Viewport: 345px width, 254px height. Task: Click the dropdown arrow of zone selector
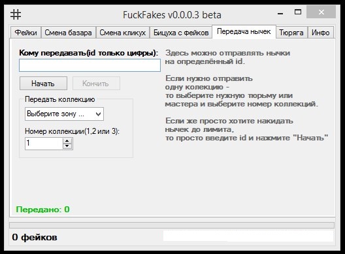click(x=99, y=114)
